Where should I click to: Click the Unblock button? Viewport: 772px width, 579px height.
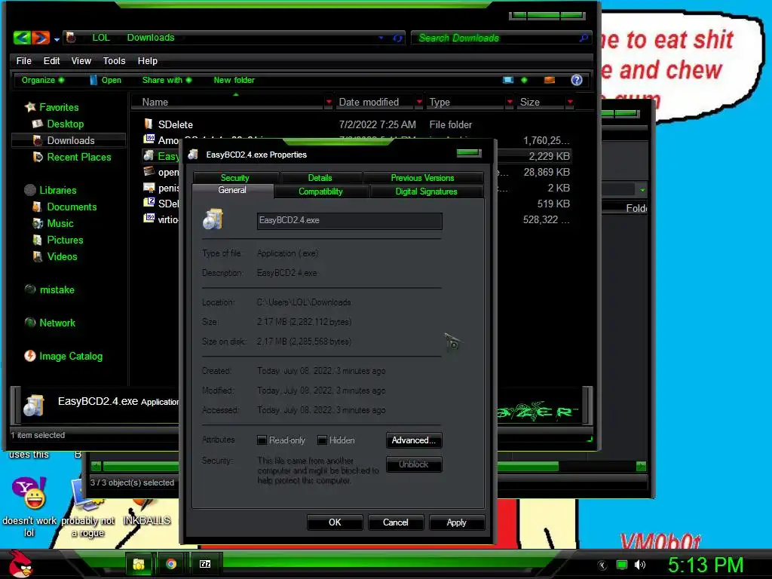[x=414, y=464]
